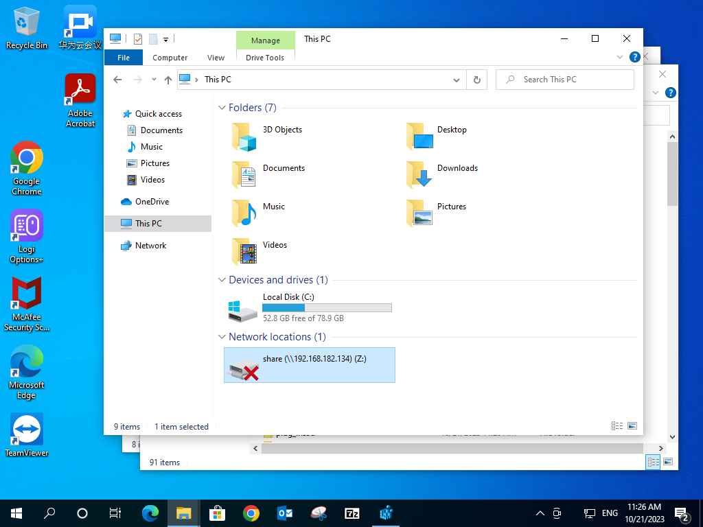Viewport: 703px width, 527px height.
Task: Select OneDrive in the navigation pane
Action: (151, 202)
